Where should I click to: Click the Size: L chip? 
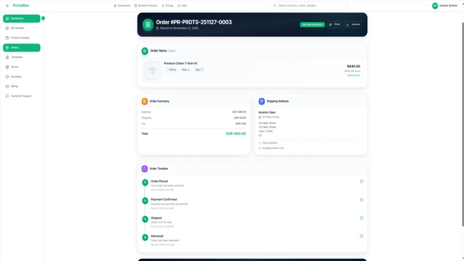click(186, 70)
